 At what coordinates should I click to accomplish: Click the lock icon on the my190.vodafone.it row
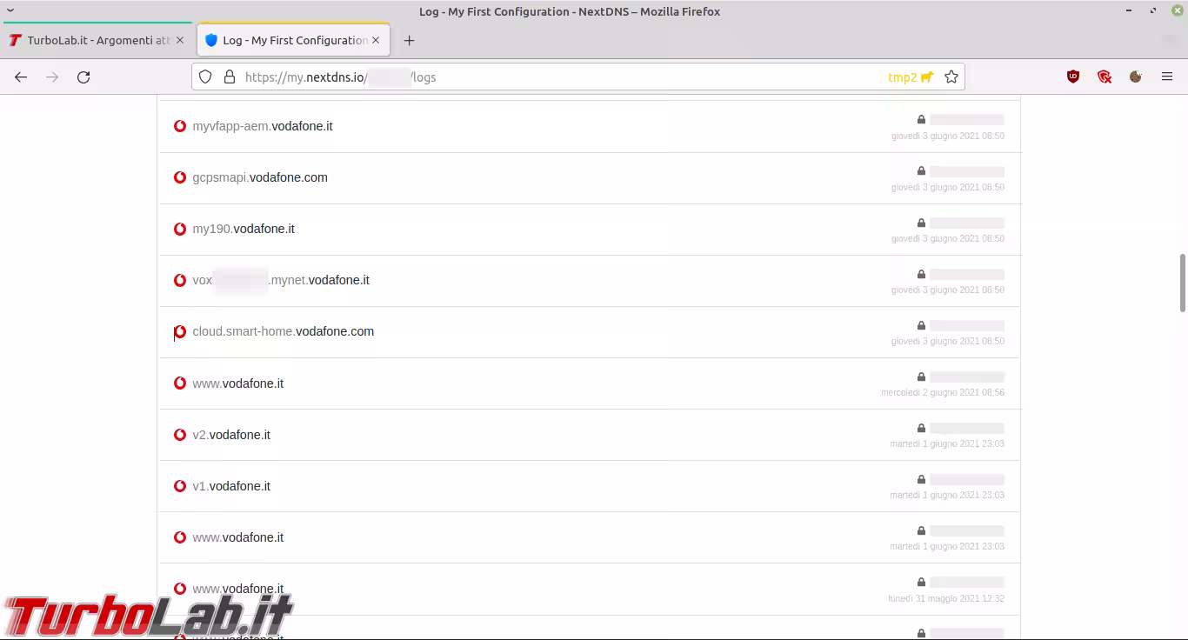pyautogui.click(x=921, y=223)
